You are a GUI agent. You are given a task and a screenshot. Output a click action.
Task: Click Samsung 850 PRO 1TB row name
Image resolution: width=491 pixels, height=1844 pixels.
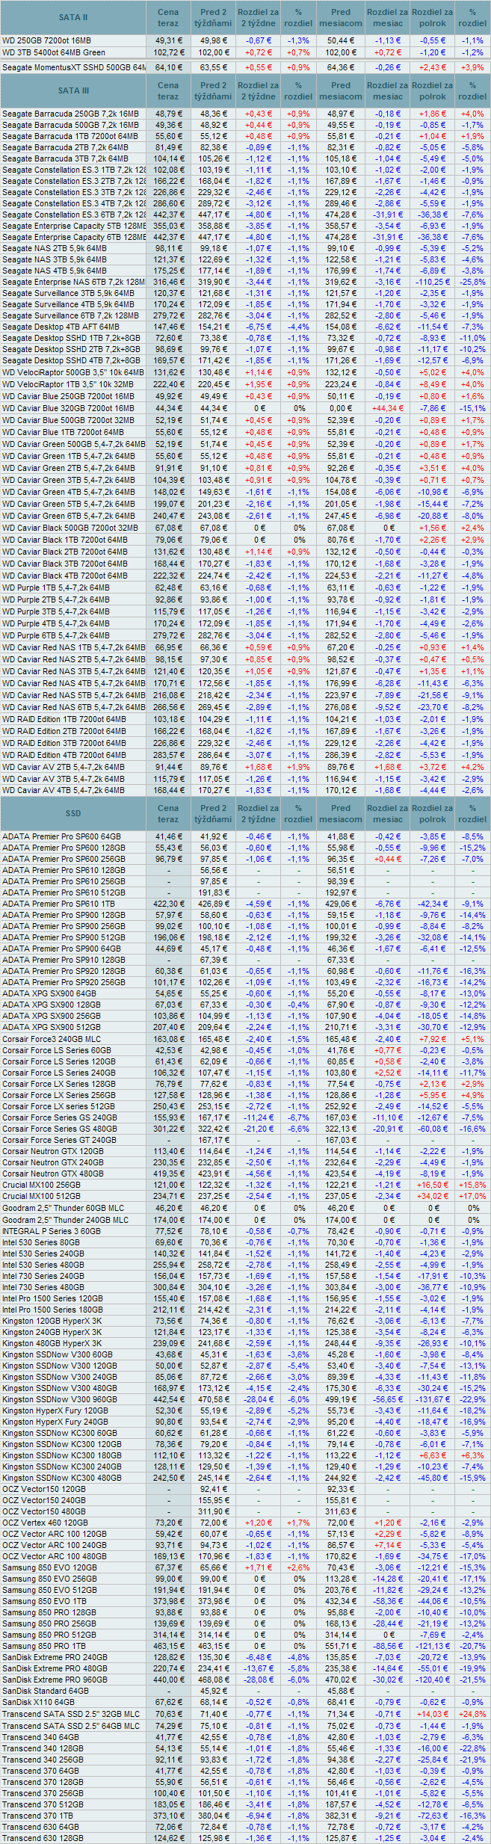point(44,1647)
